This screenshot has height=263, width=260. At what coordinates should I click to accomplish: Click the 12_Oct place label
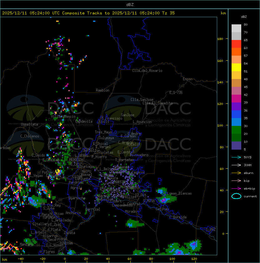click(141, 195)
